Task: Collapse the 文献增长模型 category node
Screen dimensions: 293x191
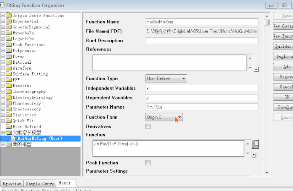Action: [x=3, y=132]
